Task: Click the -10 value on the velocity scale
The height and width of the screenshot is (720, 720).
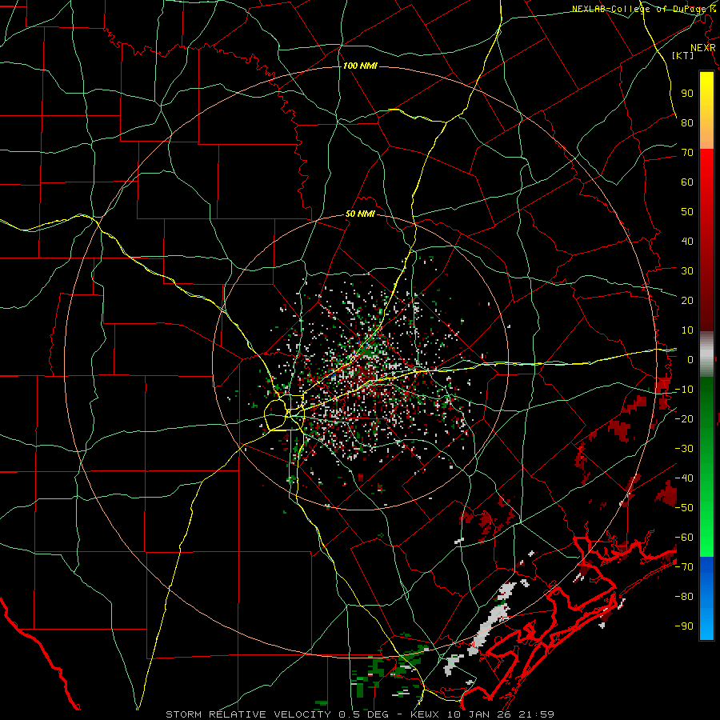Action: (x=684, y=390)
